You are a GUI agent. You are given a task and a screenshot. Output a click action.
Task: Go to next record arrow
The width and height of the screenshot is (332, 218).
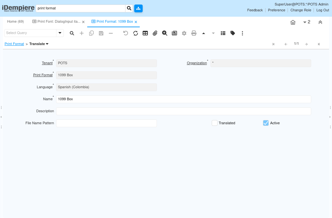pyautogui.click(x=306, y=44)
